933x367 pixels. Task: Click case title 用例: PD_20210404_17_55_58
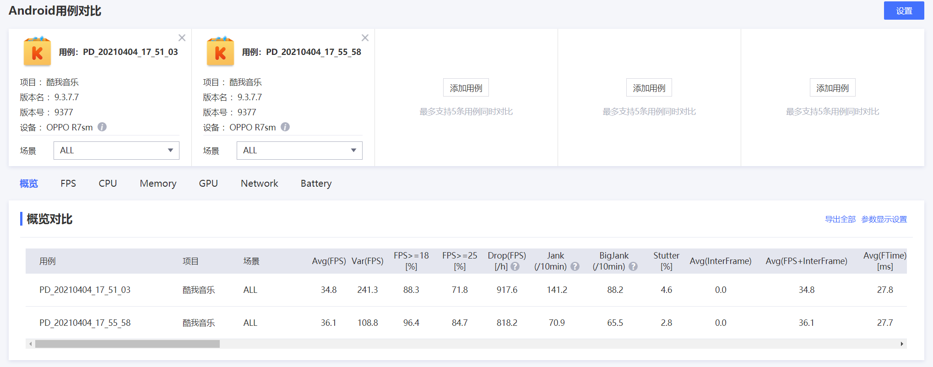301,52
